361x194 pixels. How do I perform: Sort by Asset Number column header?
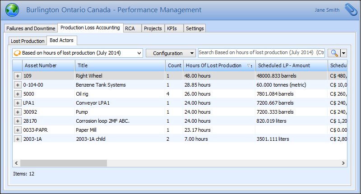[41, 66]
